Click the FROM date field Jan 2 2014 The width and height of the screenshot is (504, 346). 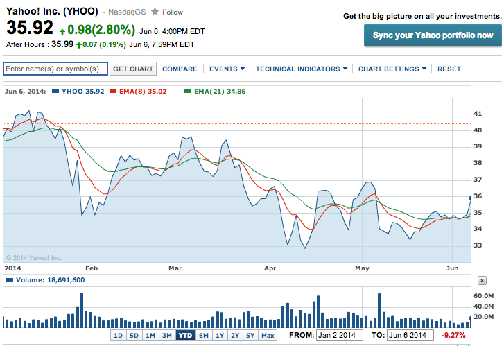click(340, 336)
